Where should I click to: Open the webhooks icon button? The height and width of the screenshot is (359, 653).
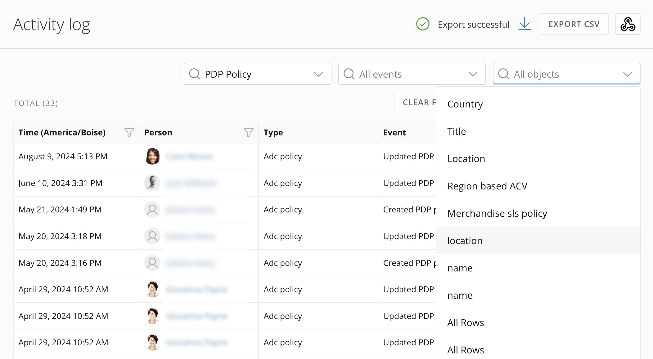628,24
